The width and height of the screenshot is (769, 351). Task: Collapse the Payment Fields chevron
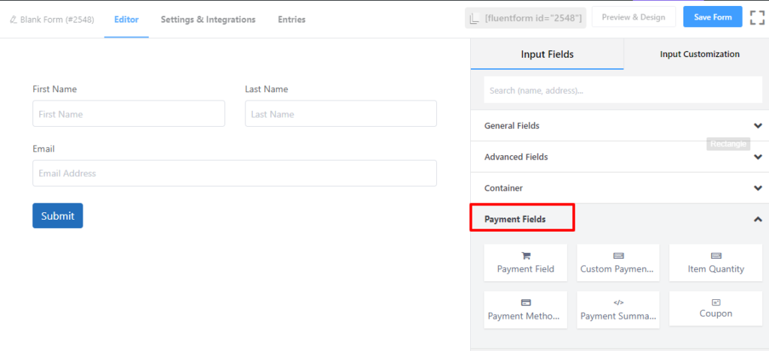(x=758, y=219)
